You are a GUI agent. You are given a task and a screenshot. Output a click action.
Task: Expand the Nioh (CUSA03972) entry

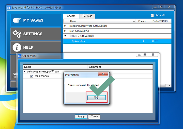pyautogui.click(x=65, y=31)
